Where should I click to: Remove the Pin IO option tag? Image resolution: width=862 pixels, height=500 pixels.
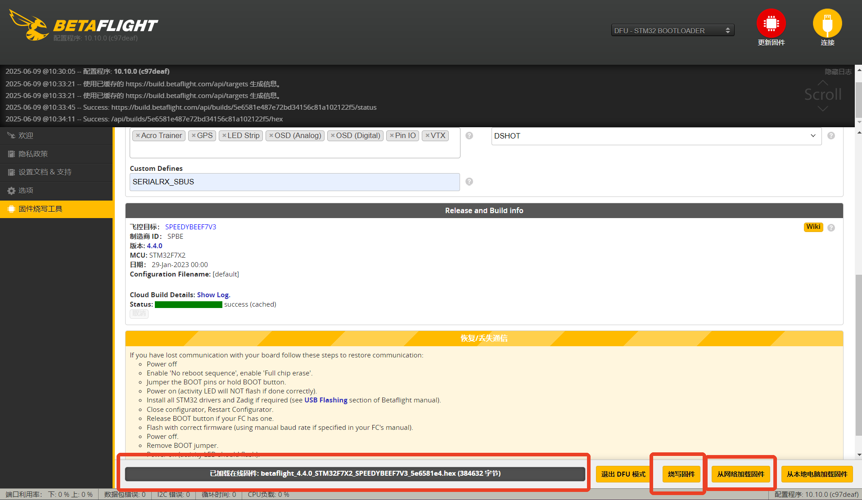click(x=392, y=136)
